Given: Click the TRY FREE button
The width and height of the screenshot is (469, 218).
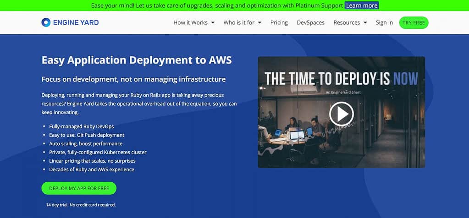Looking at the screenshot, I should point(414,23).
